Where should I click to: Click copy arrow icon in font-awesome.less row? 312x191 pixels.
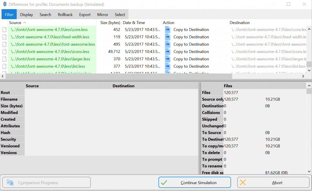tap(168, 44)
